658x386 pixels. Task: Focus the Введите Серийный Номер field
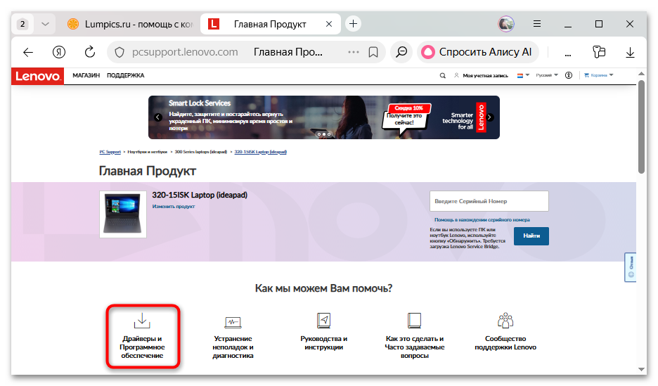coord(489,201)
